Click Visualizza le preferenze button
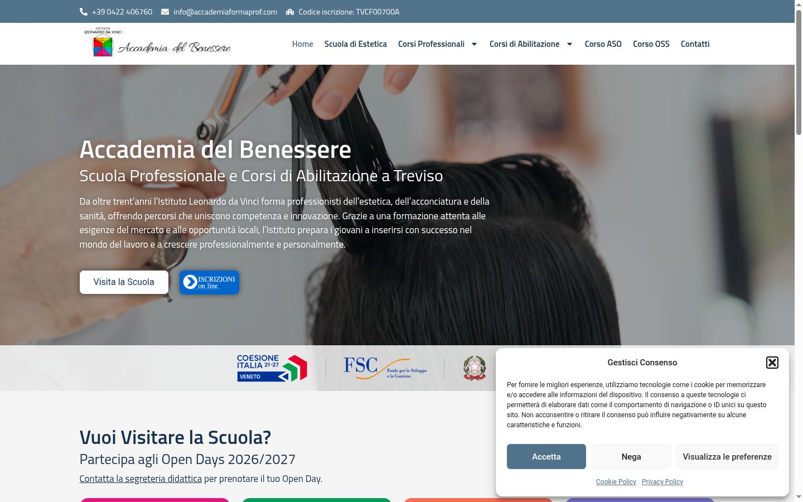 [x=727, y=457]
